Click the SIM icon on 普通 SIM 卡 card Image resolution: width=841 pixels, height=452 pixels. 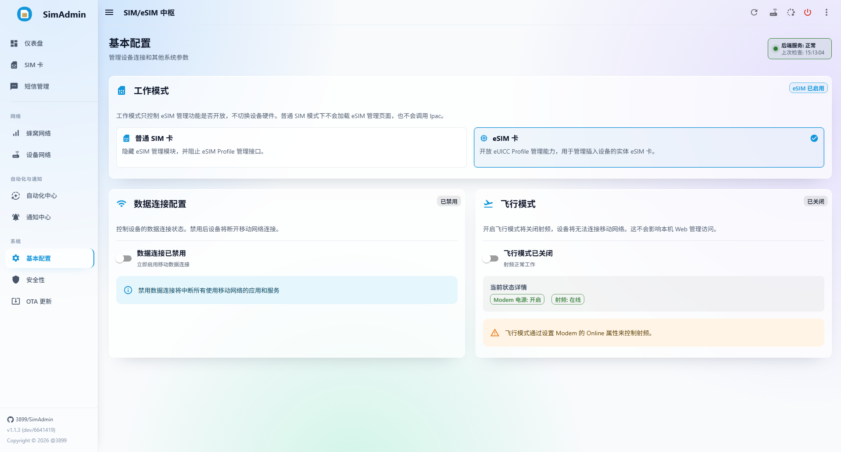[126, 138]
